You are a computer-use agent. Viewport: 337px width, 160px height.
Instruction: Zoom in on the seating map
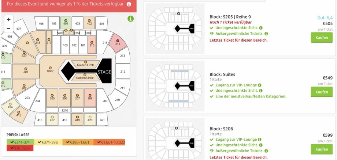tap(8, 20)
